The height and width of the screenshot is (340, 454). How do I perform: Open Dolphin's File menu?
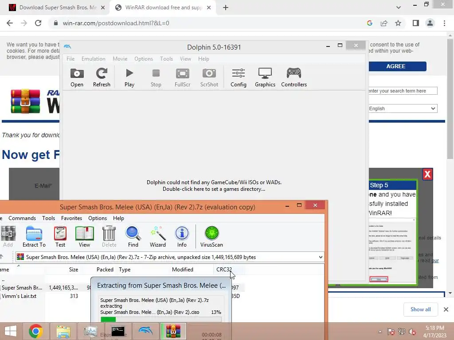[x=70, y=59]
